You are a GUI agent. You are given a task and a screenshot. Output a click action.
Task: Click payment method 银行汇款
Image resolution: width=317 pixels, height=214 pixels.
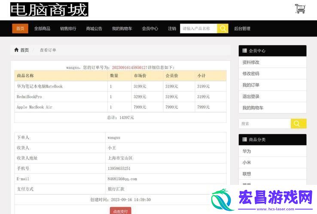116,189
